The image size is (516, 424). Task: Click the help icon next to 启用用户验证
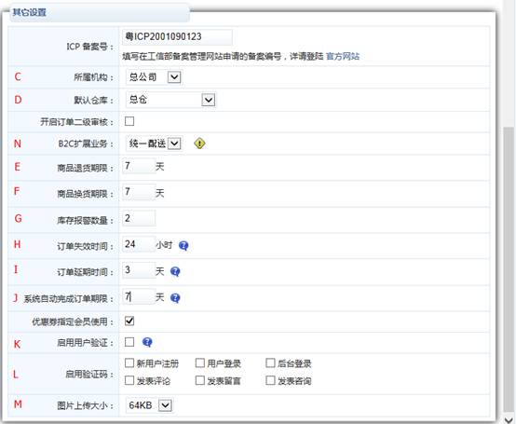tap(147, 342)
